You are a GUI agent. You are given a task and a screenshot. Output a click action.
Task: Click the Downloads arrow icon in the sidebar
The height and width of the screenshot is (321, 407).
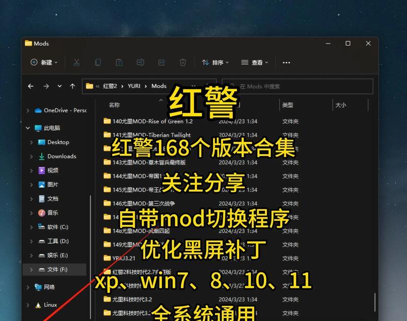(x=42, y=156)
